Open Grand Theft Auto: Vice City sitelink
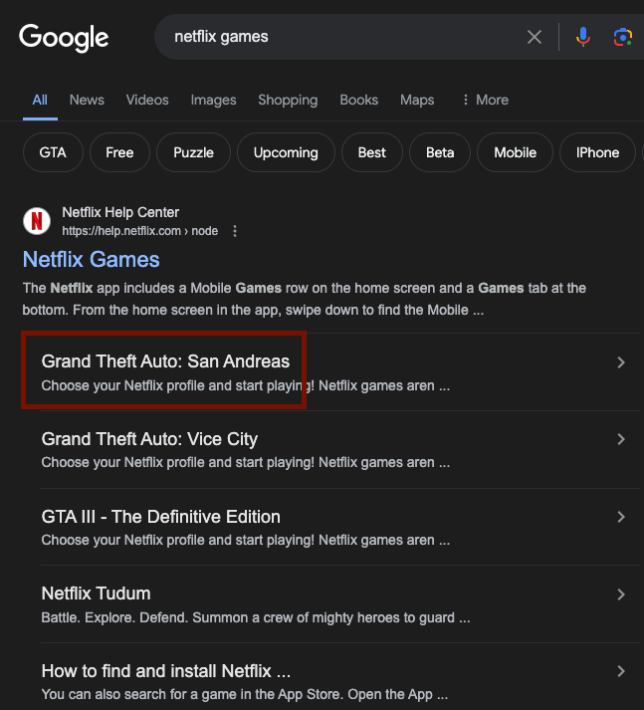Screen dimensions: 644x710 [149, 439]
